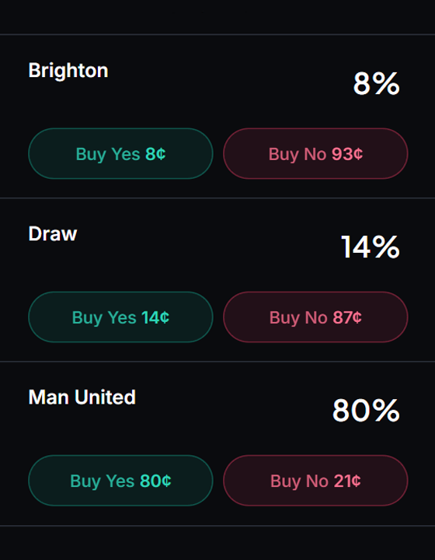Open the Man United outcome name
The width and height of the screenshot is (435, 560).
(x=82, y=397)
